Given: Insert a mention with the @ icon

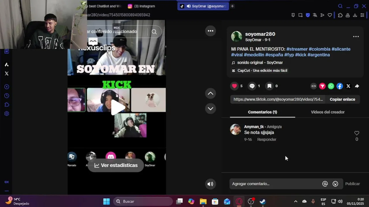Looking at the screenshot, I should point(325,184).
